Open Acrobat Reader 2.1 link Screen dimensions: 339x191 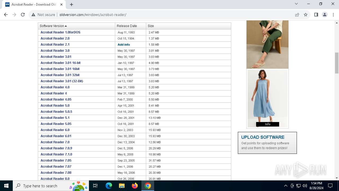coord(55,45)
